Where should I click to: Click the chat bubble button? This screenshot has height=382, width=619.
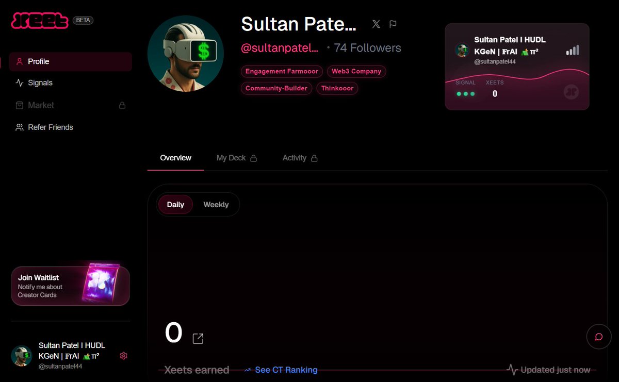click(599, 337)
